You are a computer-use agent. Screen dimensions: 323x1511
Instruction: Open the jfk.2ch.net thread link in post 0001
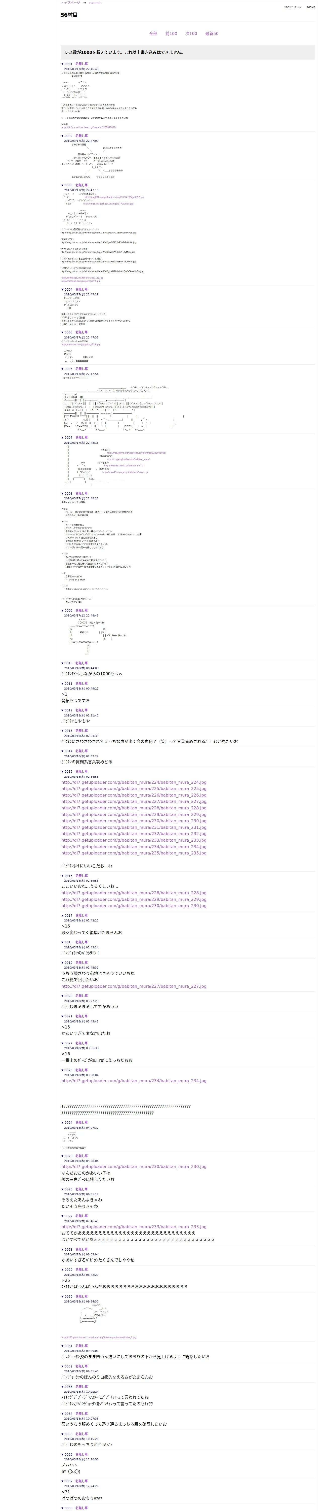pyautogui.click(x=89, y=127)
